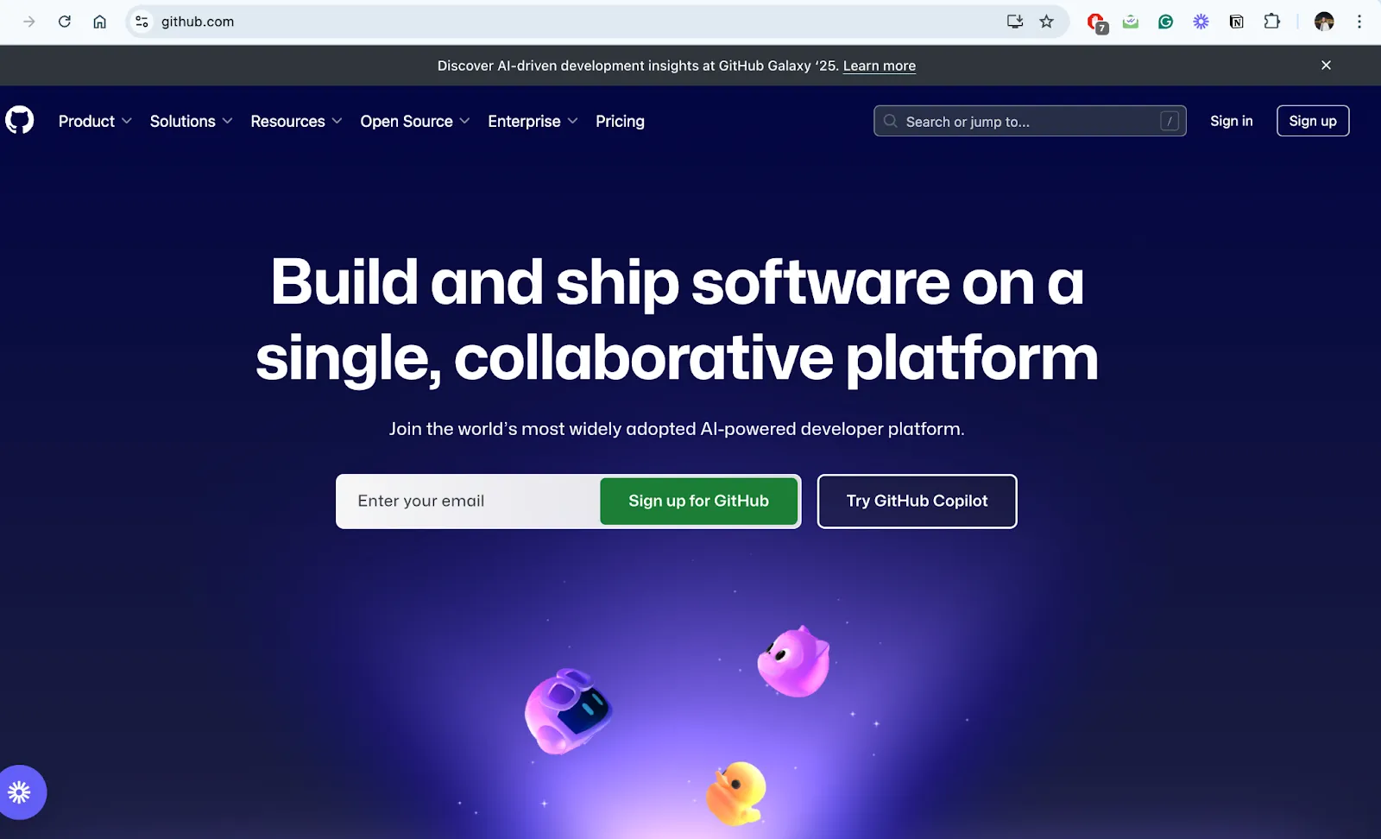Click the slash shortcut key hint
Image resolution: width=1381 pixels, height=839 pixels.
click(x=1170, y=121)
